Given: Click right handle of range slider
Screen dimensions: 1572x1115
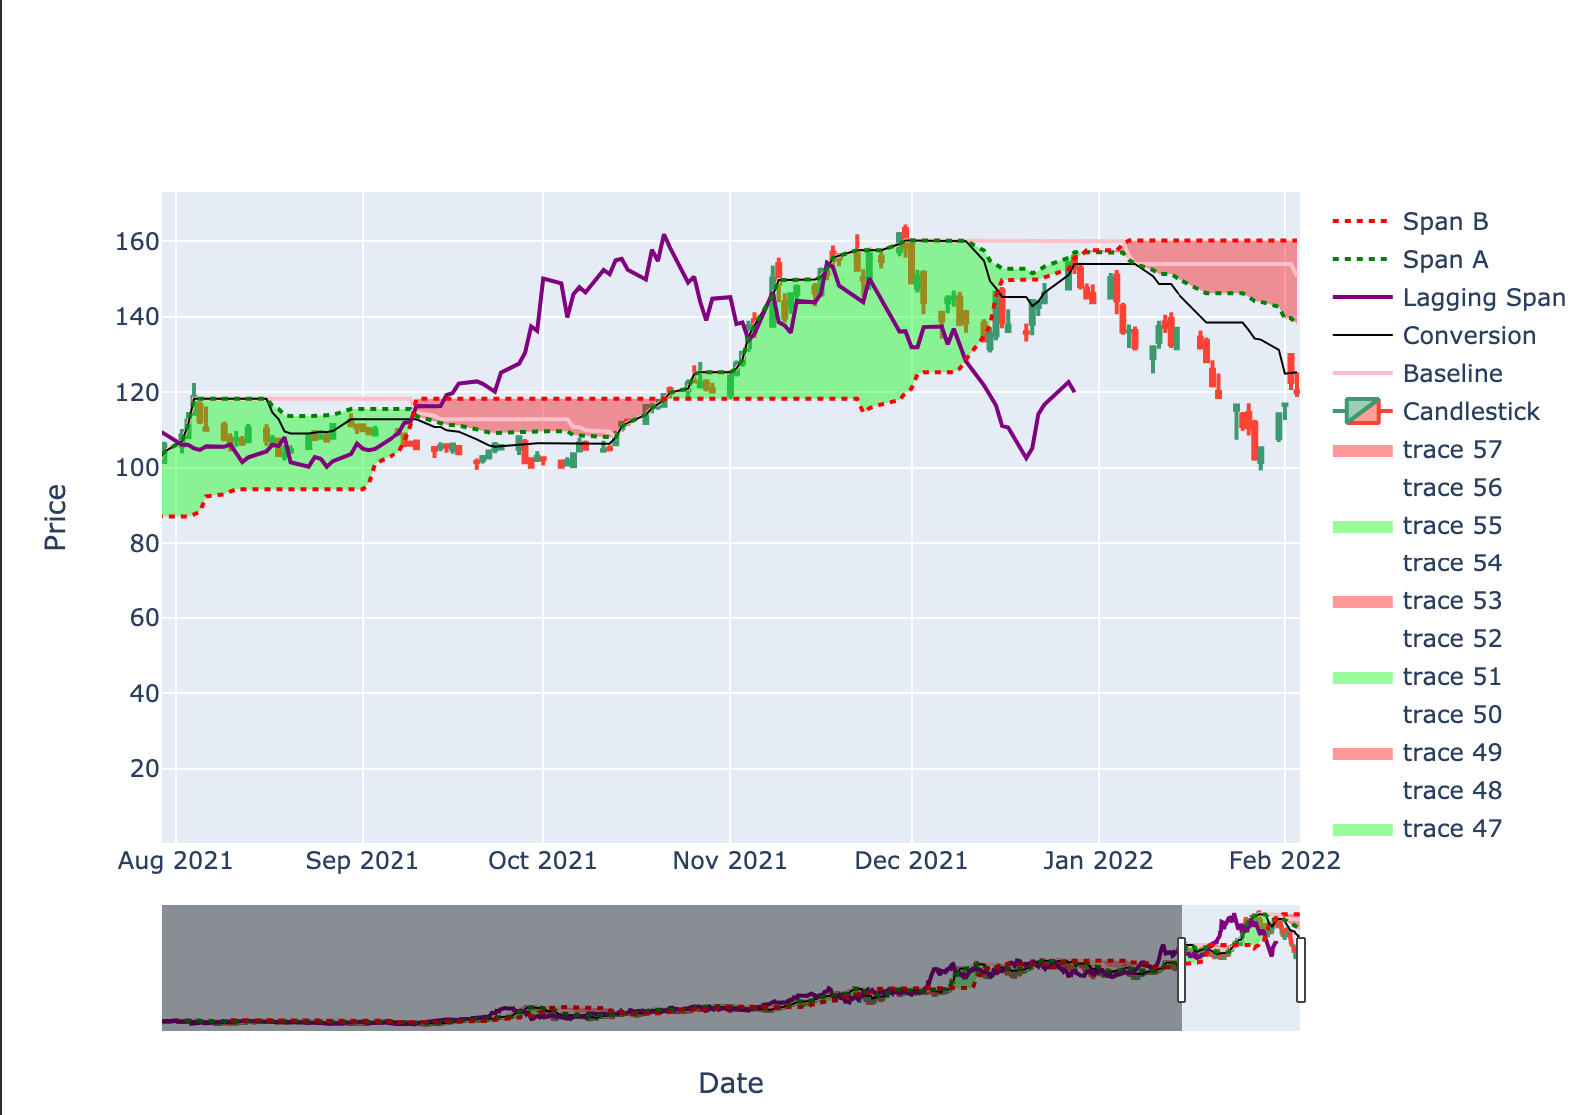Looking at the screenshot, I should click(x=1300, y=969).
